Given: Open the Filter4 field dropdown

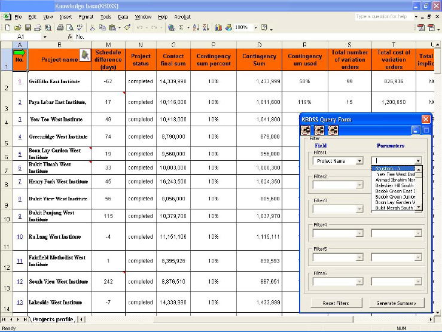Looking at the screenshot, I should 359,233.
